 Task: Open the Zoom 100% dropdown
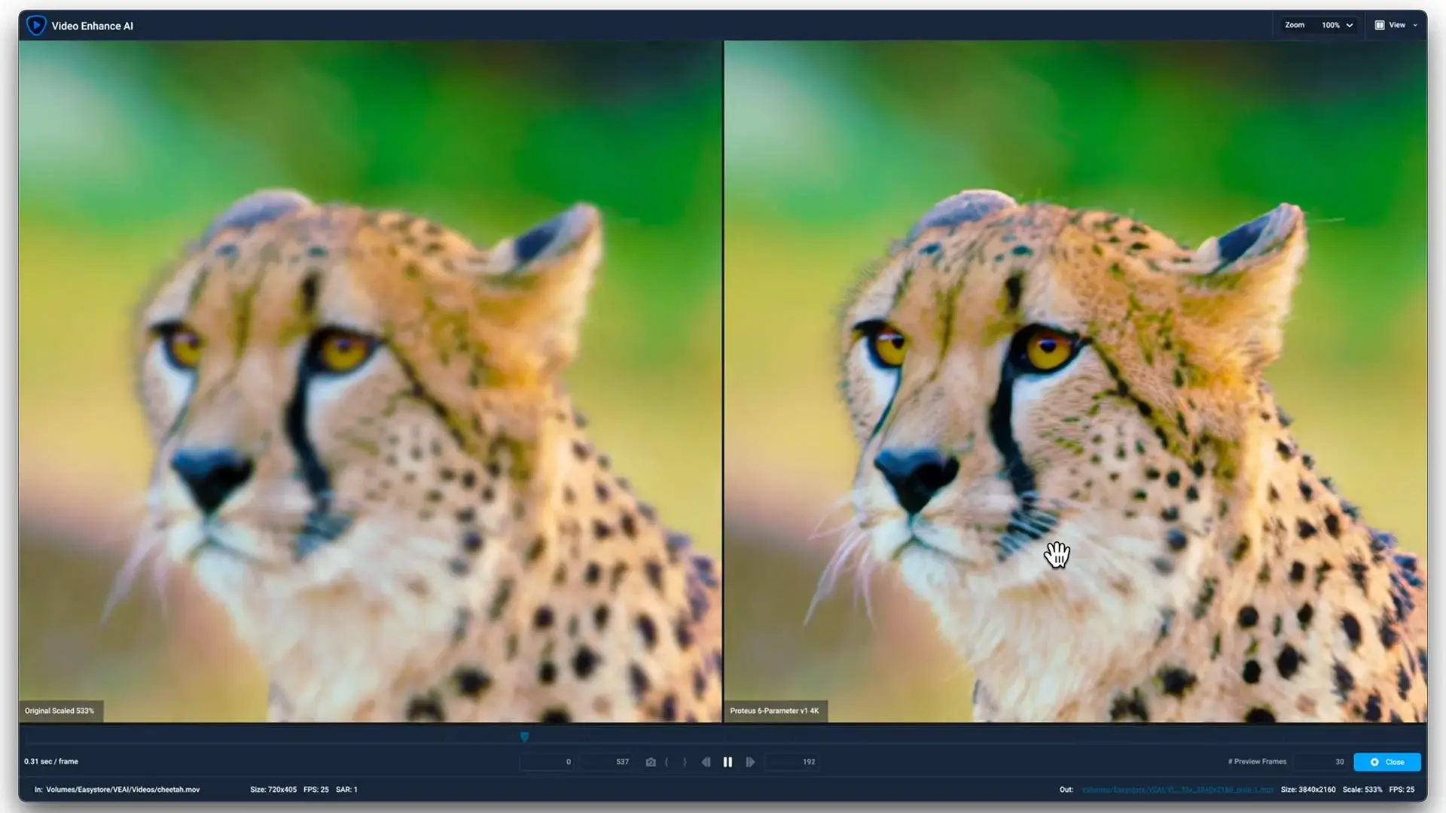click(1333, 25)
